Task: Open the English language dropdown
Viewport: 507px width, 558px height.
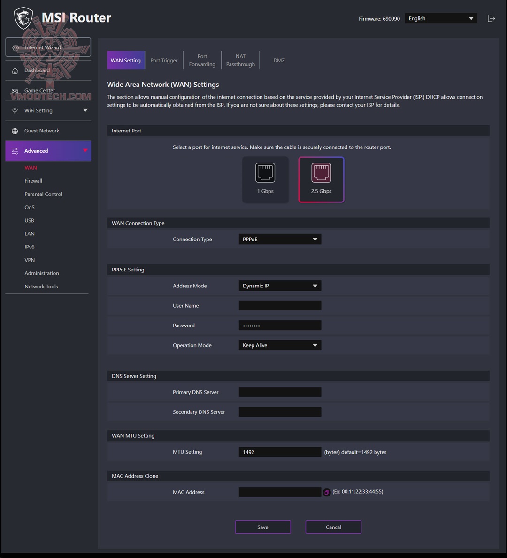Action: (x=441, y=18)
